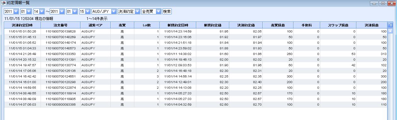
Task: Sort by 売買損益 column header
Action: point(278,25)
